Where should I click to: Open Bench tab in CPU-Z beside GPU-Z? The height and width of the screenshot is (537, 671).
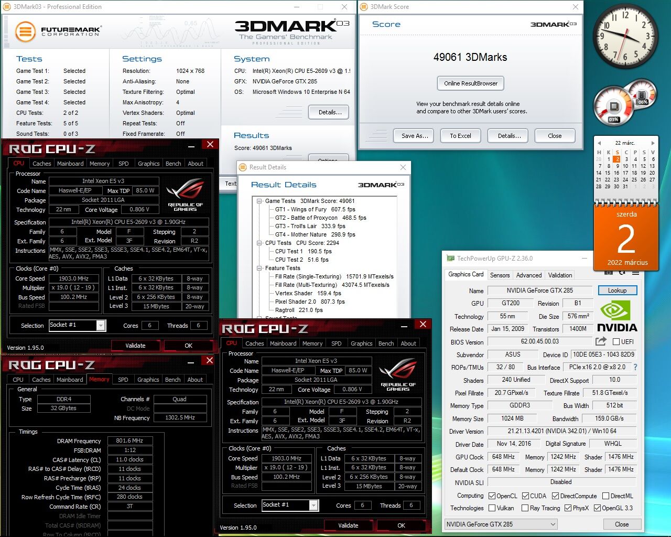click(x=386, y=343)
